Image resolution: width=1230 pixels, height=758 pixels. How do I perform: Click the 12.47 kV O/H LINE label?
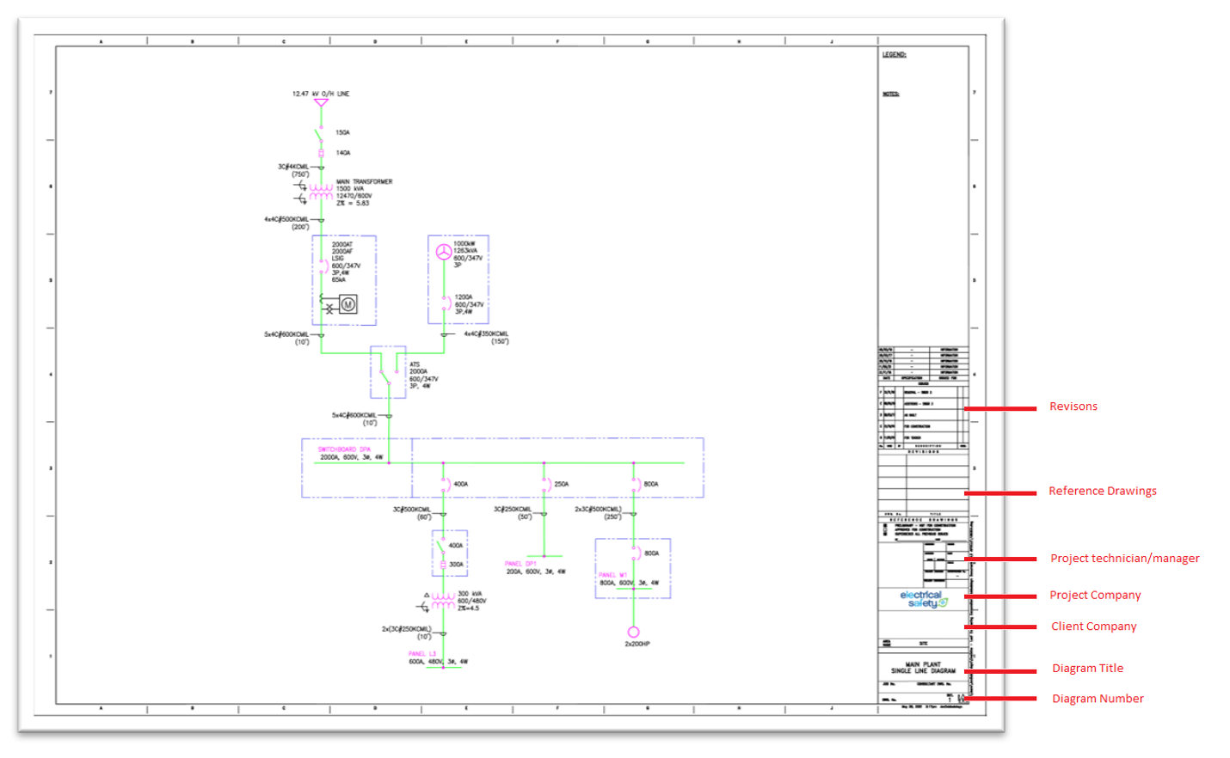pyautogui.click(x=321, y=94)
